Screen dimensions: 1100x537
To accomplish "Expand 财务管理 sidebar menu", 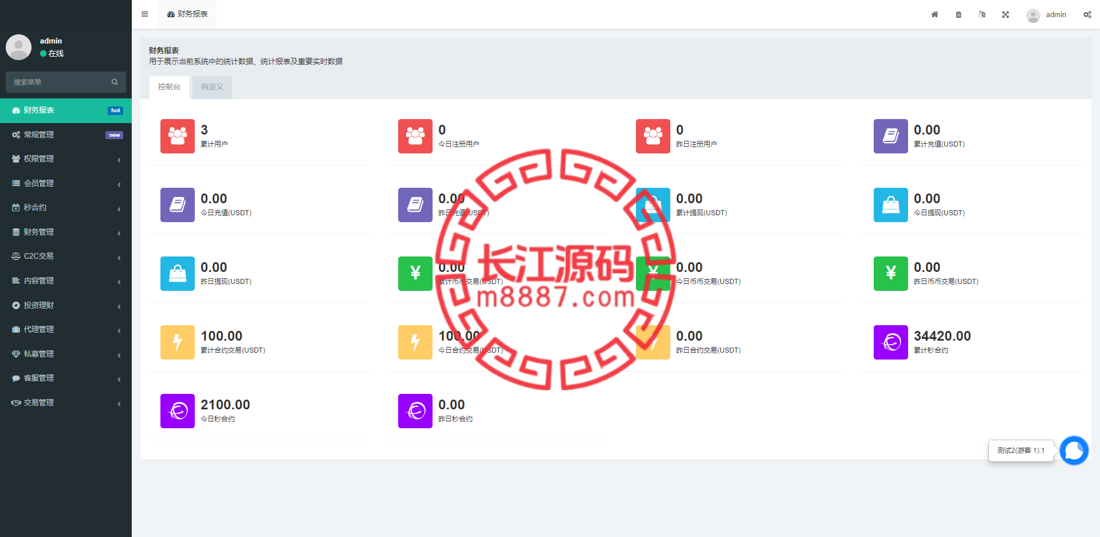I will click(x=66, y=232).
